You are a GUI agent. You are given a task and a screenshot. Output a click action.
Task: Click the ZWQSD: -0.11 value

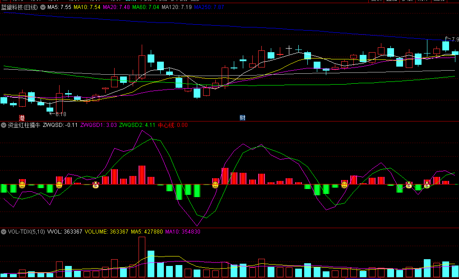tap(60, 125)
